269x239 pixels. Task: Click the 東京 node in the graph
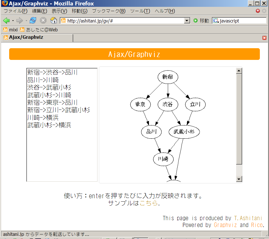pos(140,104)
